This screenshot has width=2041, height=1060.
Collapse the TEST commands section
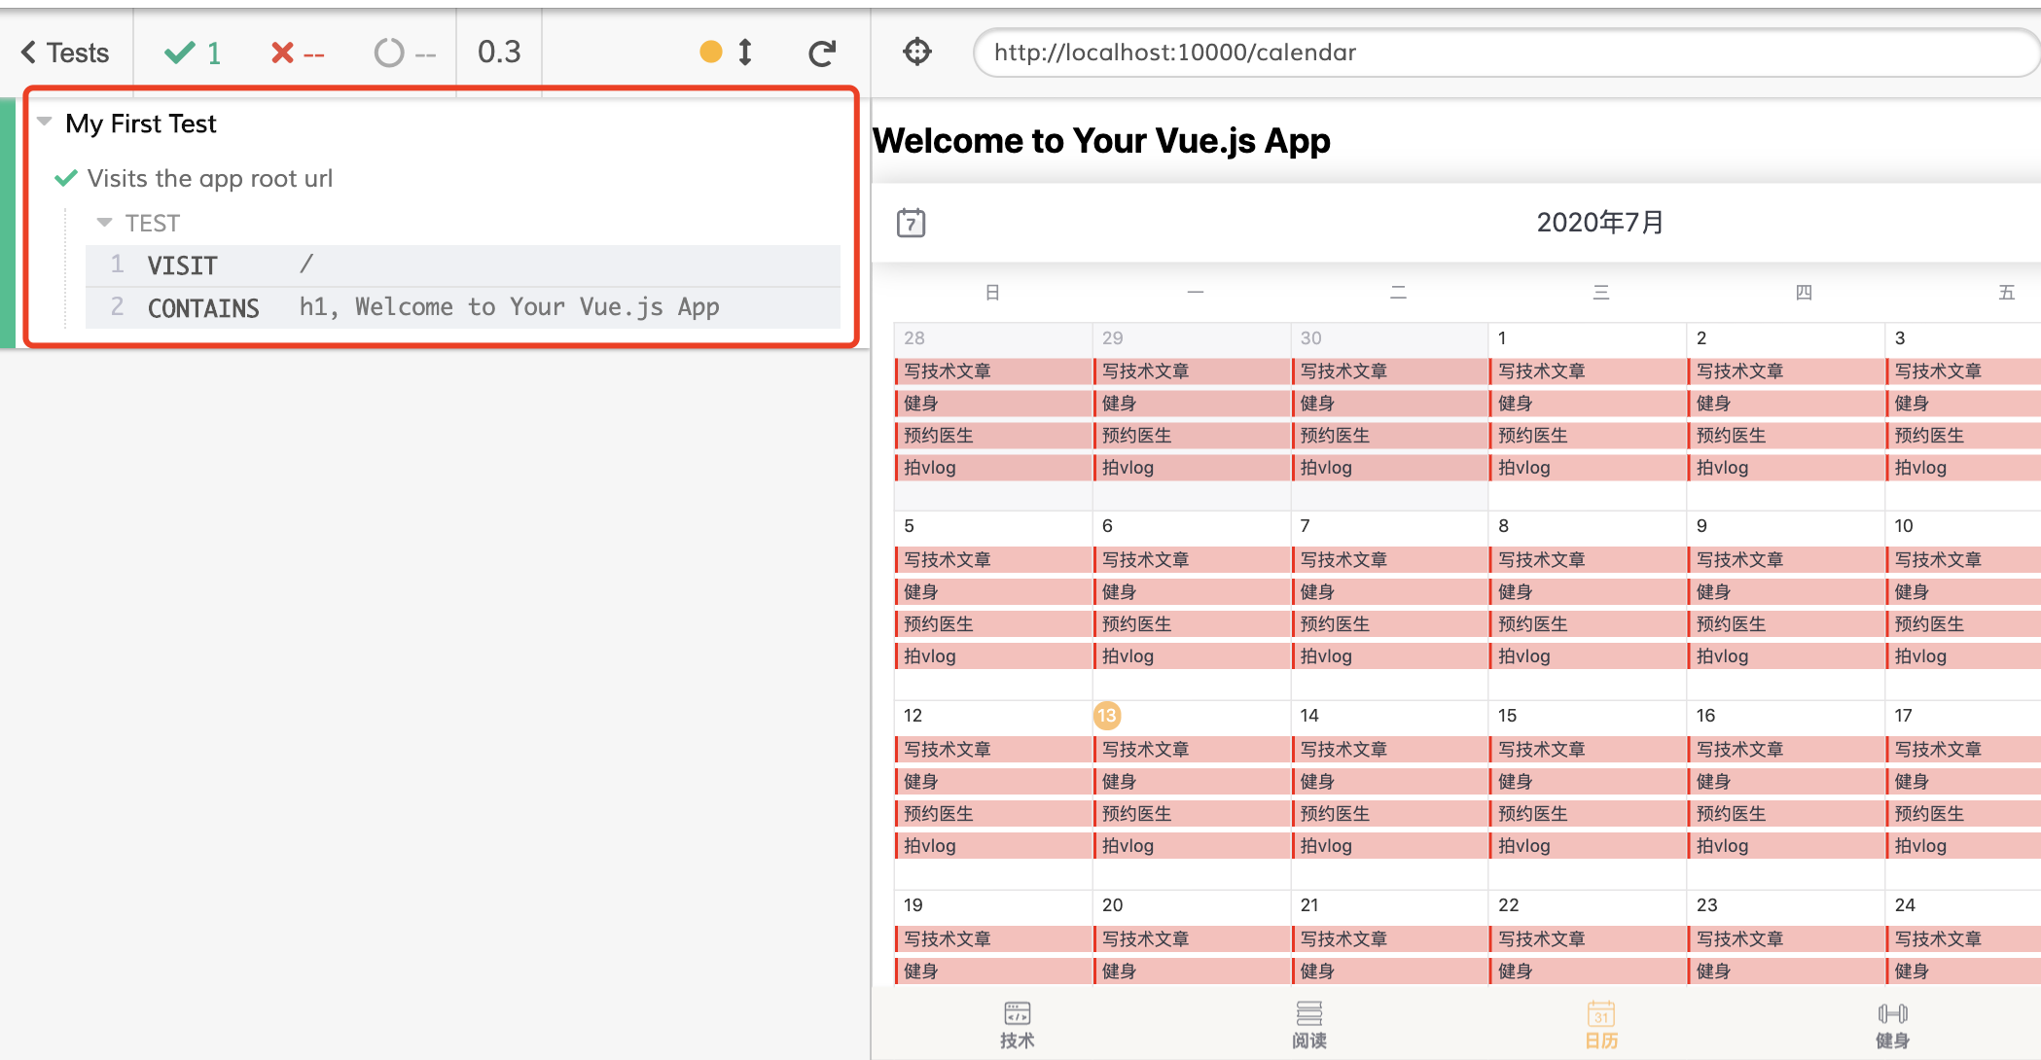click(x=105, y=223)
